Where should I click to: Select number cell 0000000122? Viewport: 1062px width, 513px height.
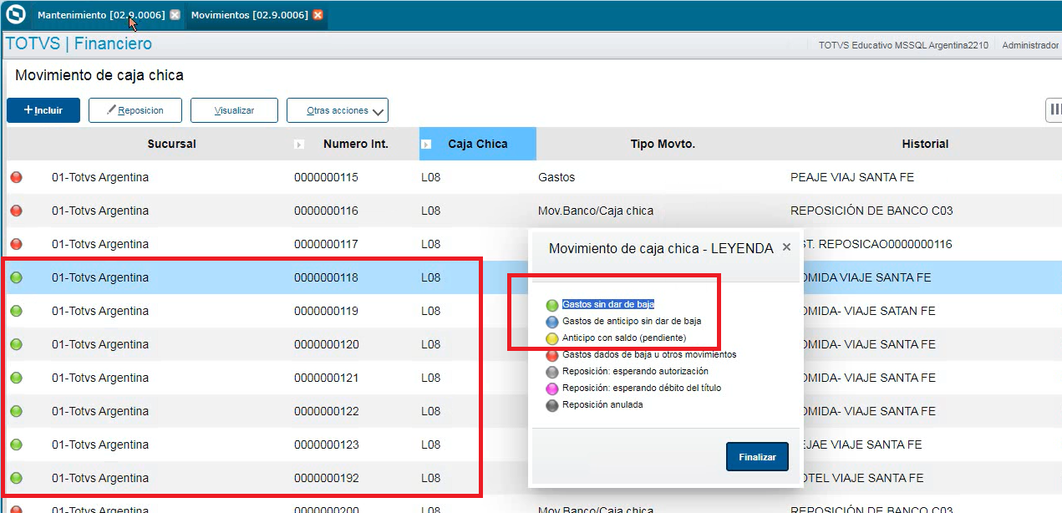[x=326, y=411]
